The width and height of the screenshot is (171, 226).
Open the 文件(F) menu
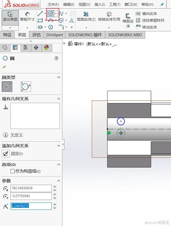click(x=53, y=4)
